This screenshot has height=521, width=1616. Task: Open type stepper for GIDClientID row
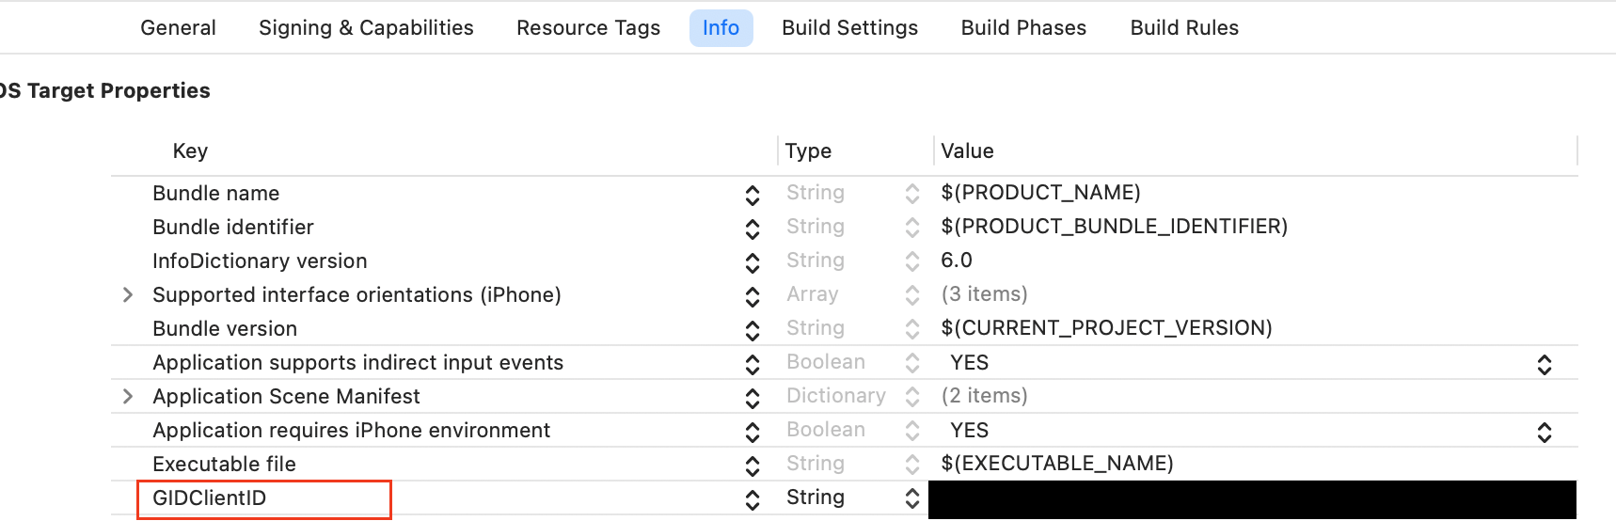(912, 499)
